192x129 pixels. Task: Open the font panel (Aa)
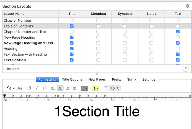[20, 88]
